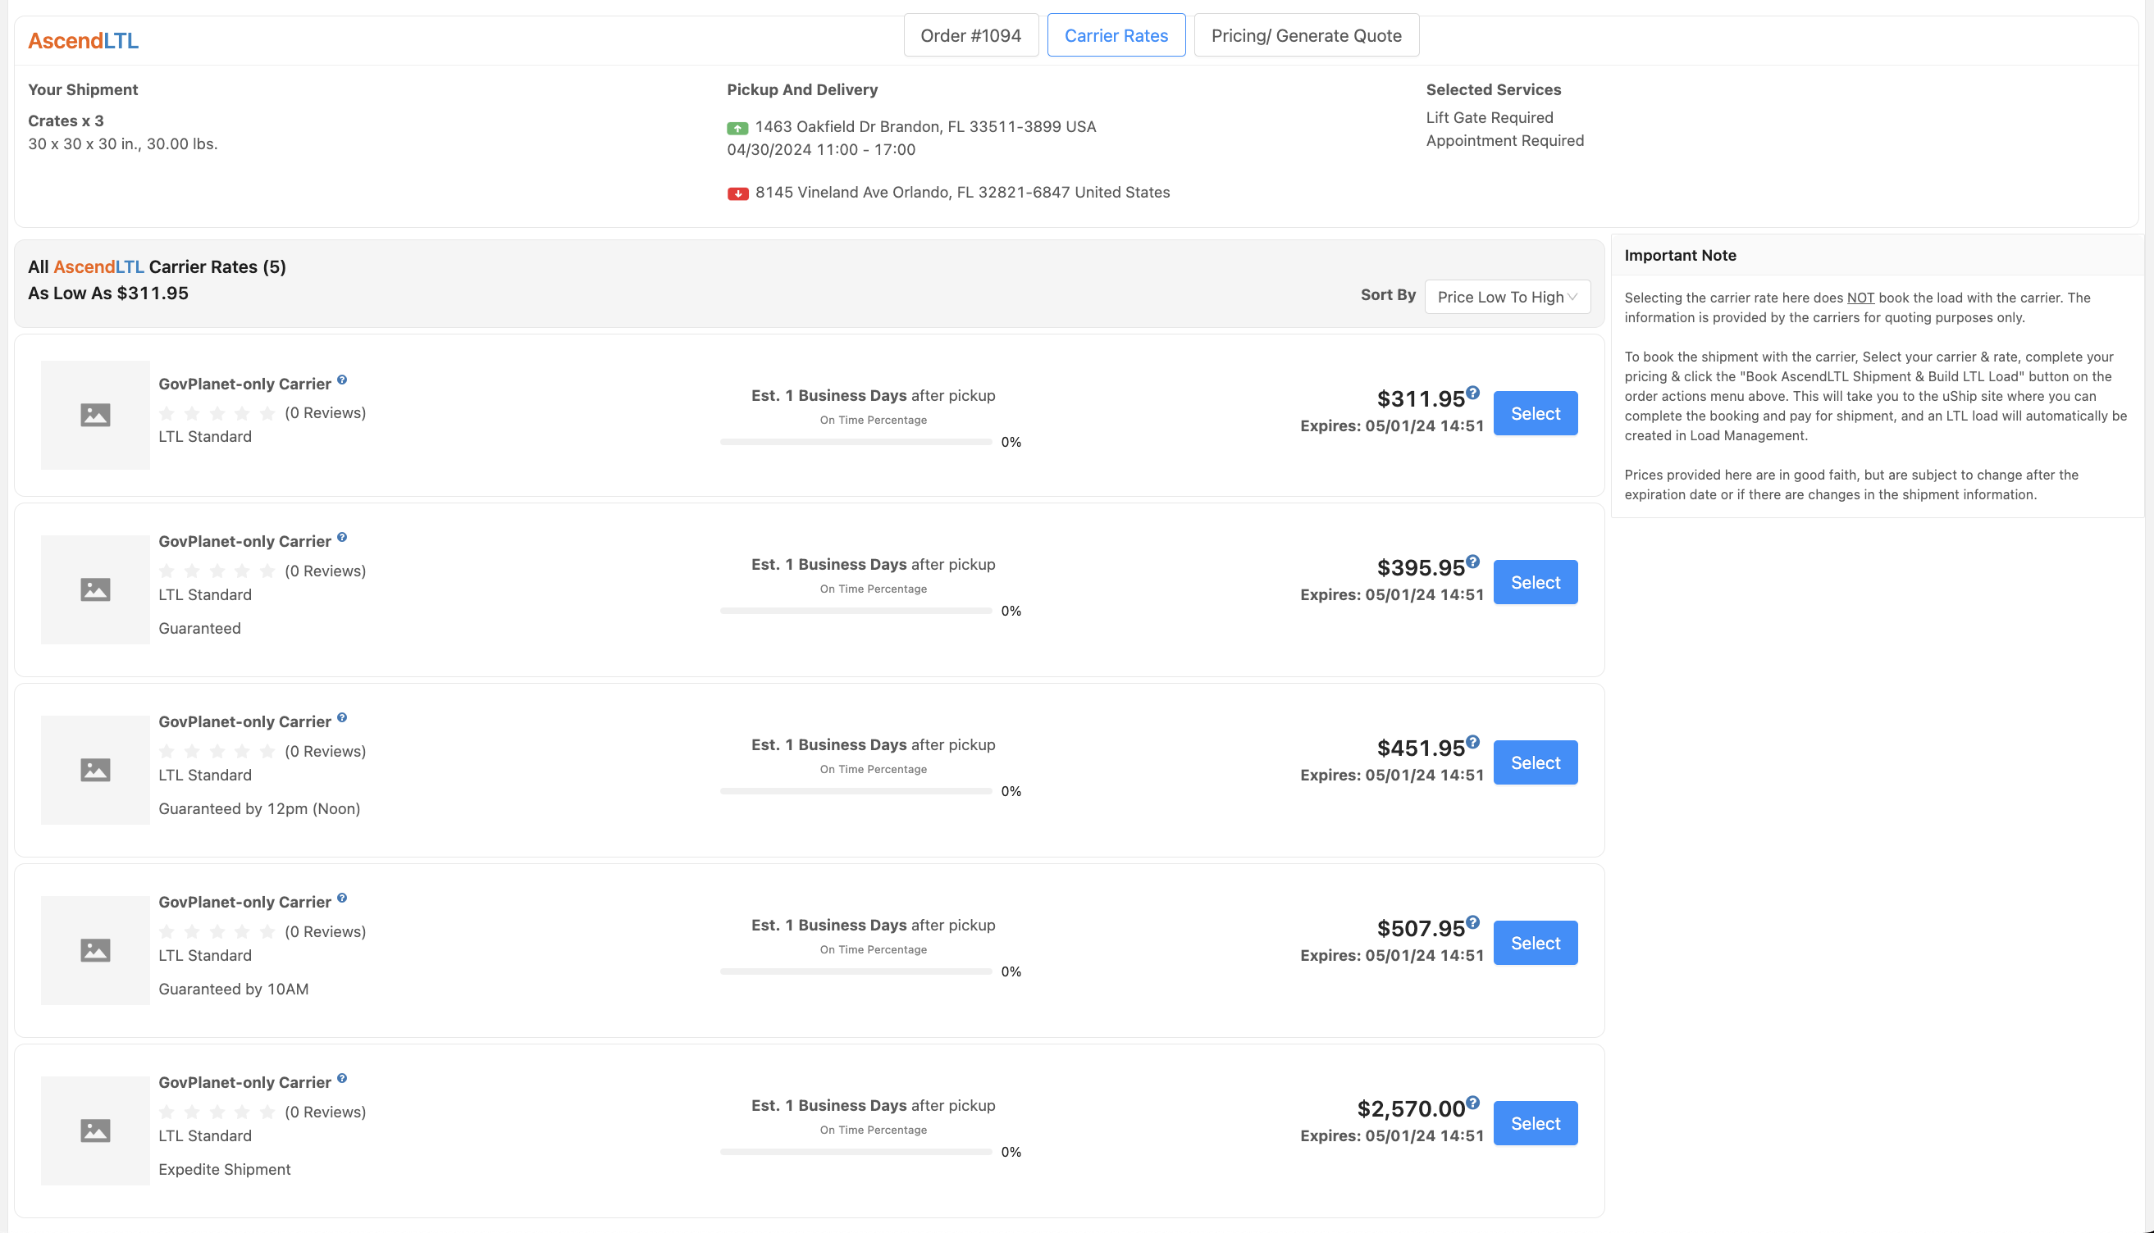Open Pricing/ Generate Quote tab
The image size is (2154, 1233).
[1305, 35]
